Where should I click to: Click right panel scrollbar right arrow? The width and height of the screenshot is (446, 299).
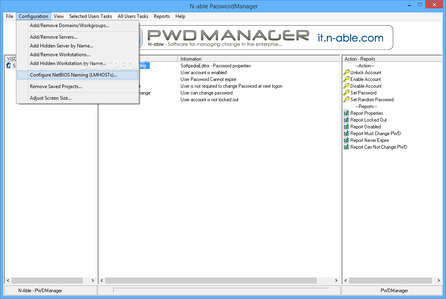tap(438, 281)
